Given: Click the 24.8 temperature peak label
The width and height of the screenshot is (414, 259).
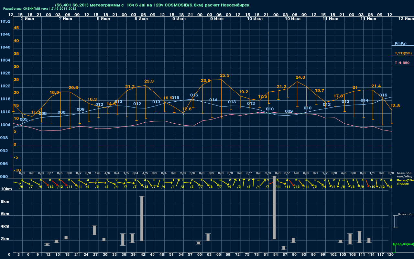Looking at the screenshot, I should pos(300,77).
